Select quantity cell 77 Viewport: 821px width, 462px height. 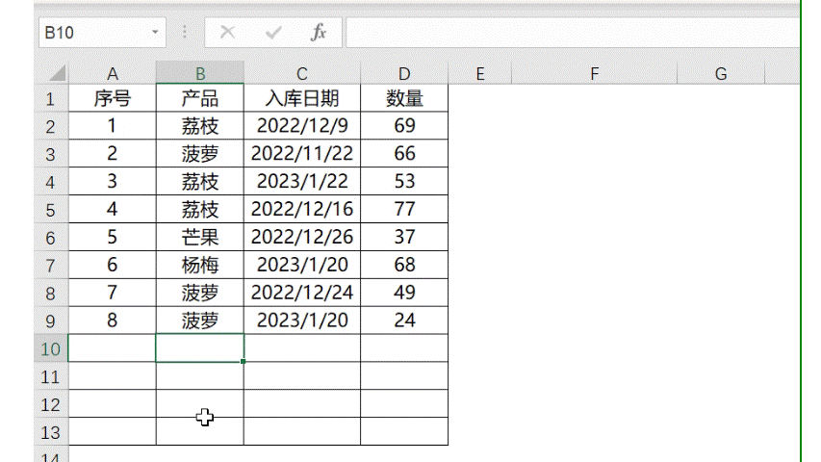click(404, 209)
